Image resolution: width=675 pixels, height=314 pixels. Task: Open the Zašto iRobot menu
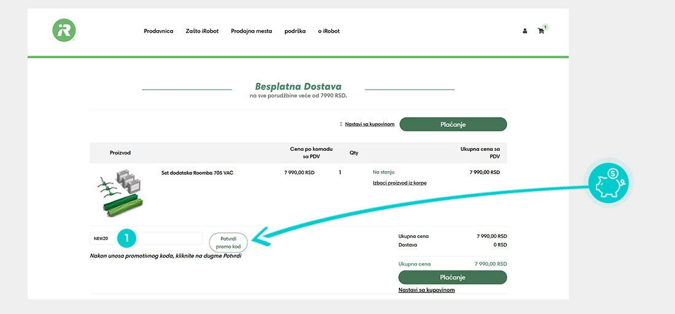coord(202,31)
